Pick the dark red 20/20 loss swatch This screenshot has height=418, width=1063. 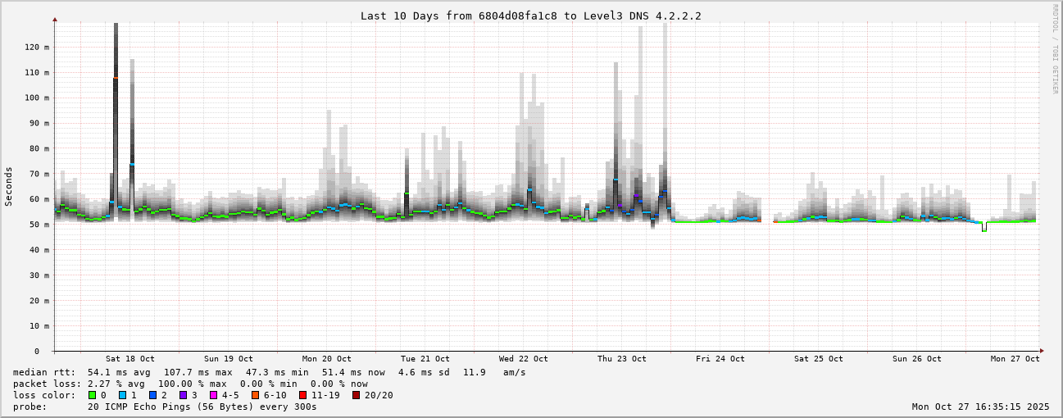point(356,395)
